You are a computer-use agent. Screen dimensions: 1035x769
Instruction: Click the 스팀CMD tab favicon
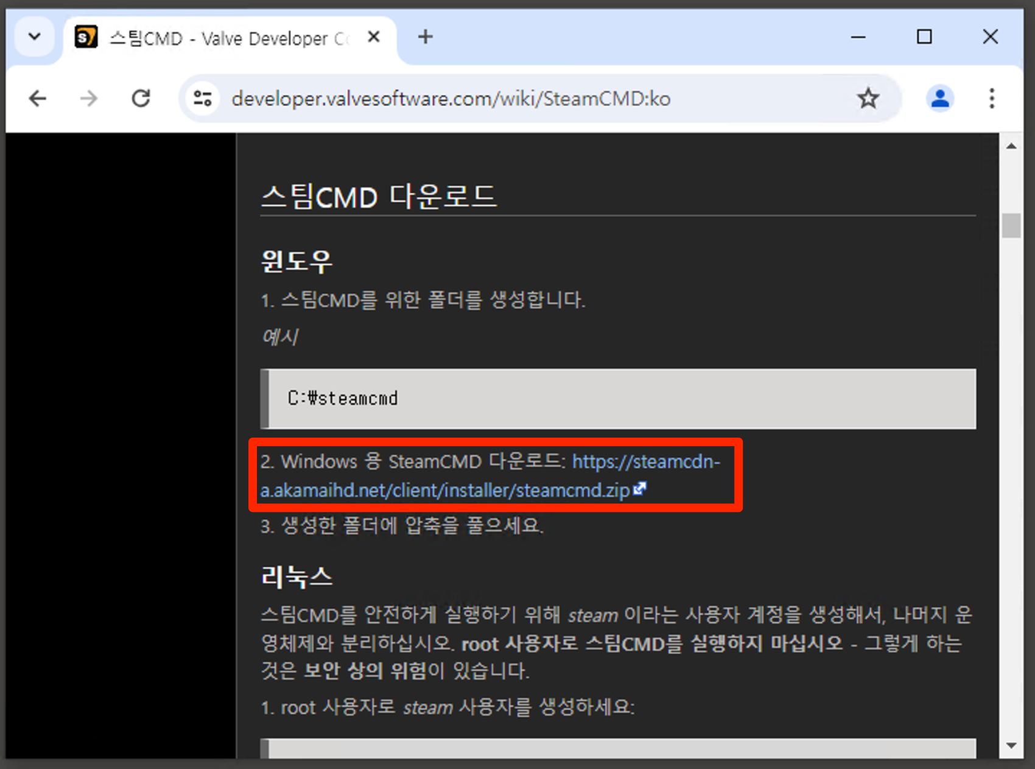click(x=86, y=37)
